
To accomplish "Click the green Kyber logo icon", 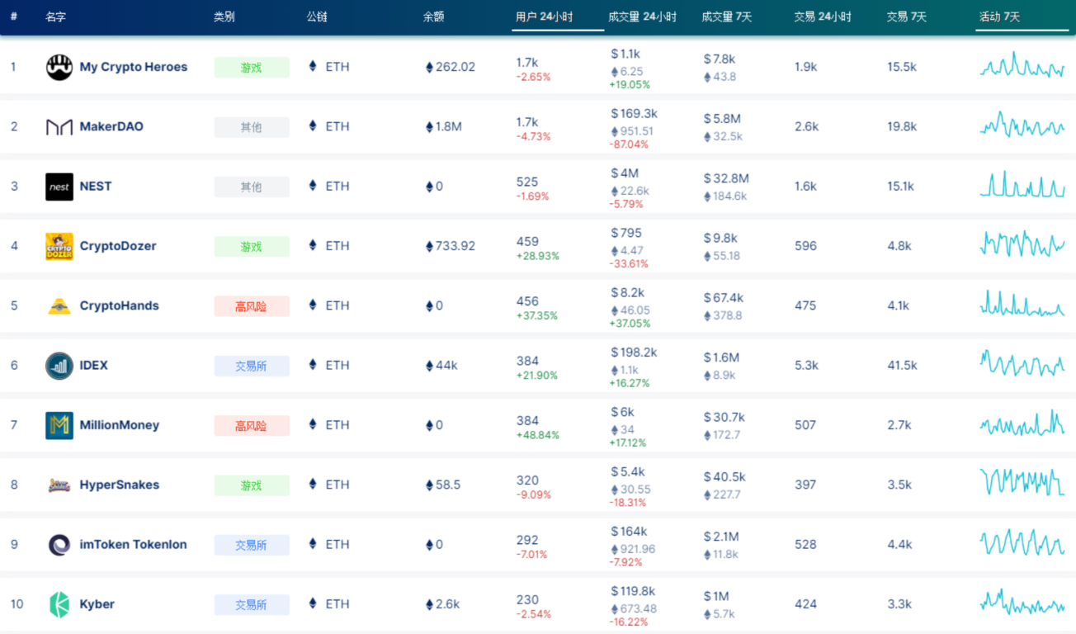I will pos(59,604).
